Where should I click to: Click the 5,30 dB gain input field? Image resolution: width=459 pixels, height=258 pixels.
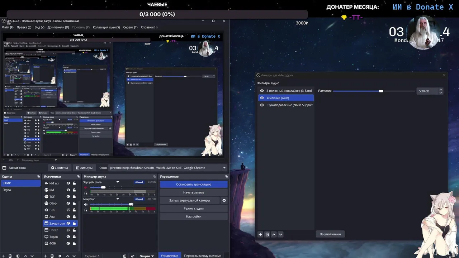tap(427, 91)
